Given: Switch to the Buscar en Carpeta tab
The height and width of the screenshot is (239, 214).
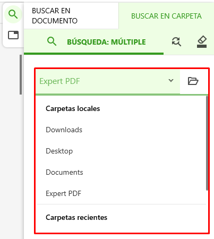Looking at the screenshot, I should click(166, 16).
